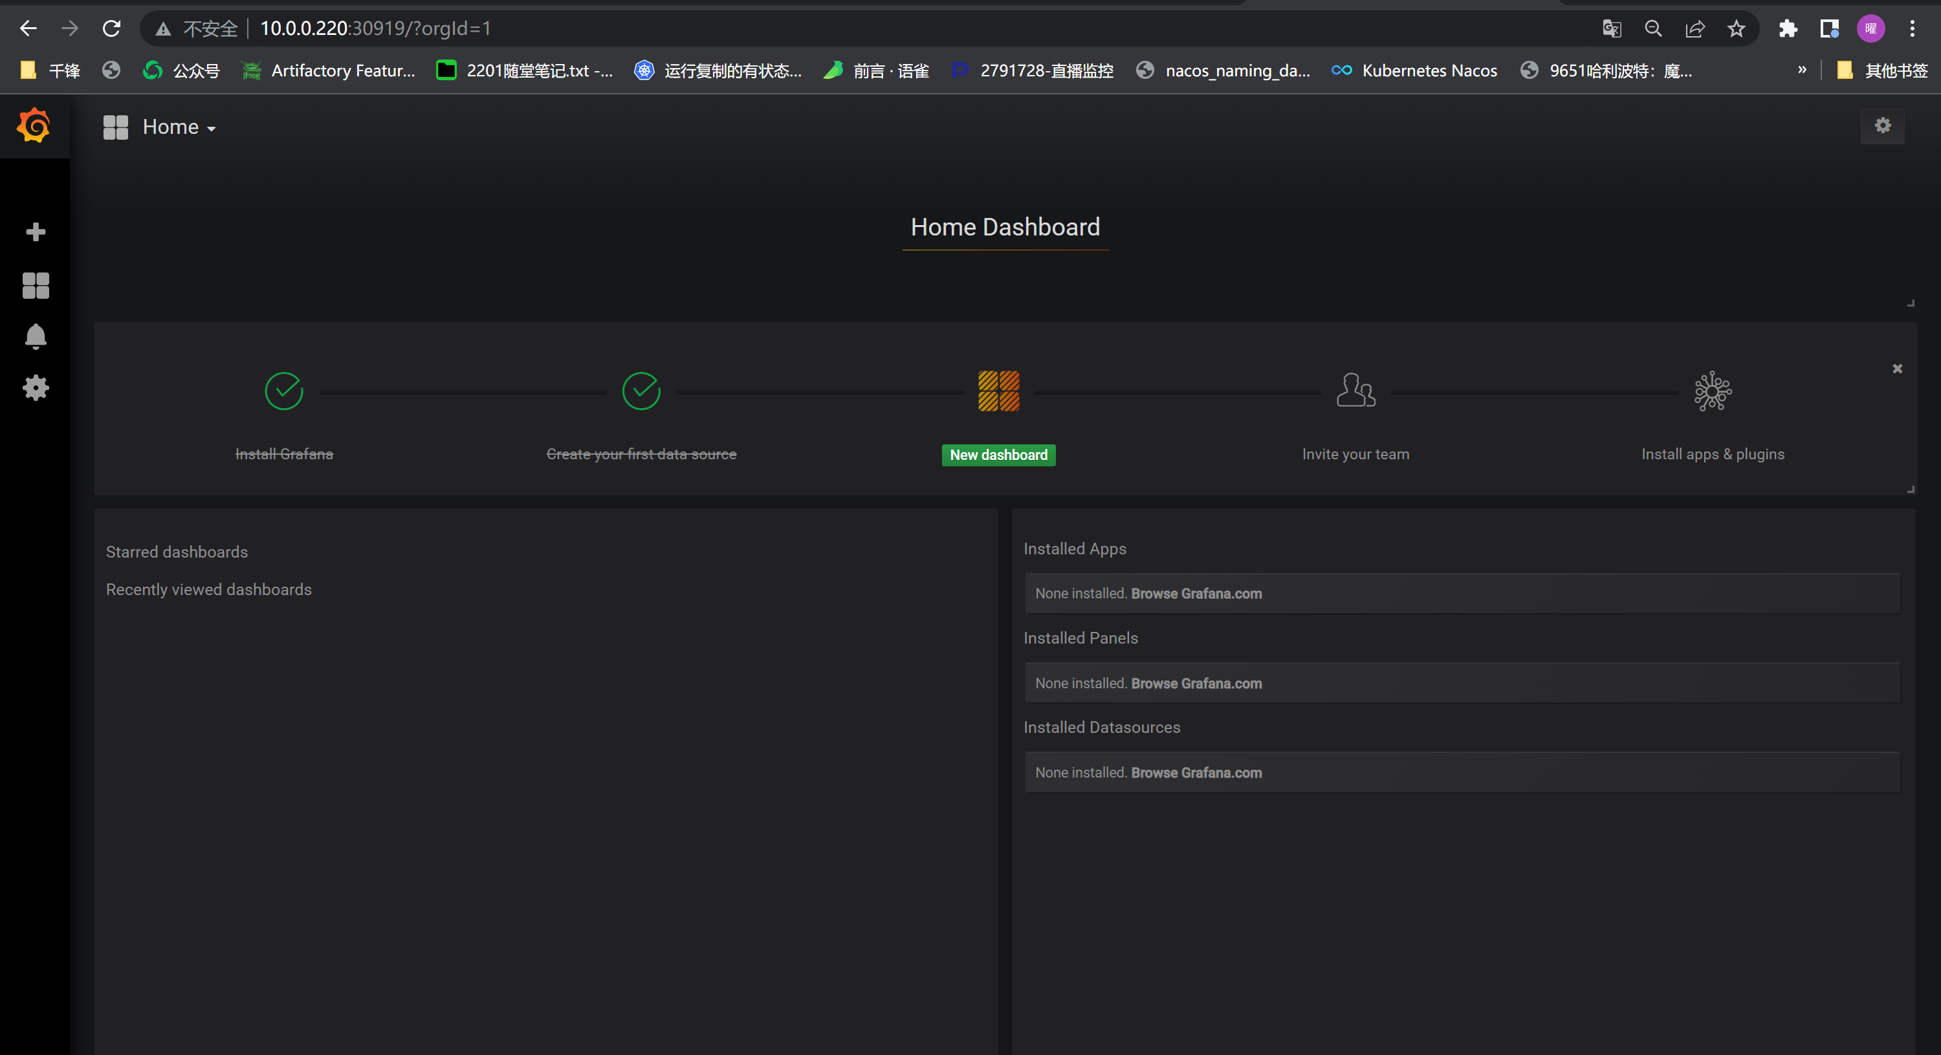Open Dashboards icon in left sidebar
This screenshot has width=1941, height=1055.
pyautogui.click(x=36, y=286)
